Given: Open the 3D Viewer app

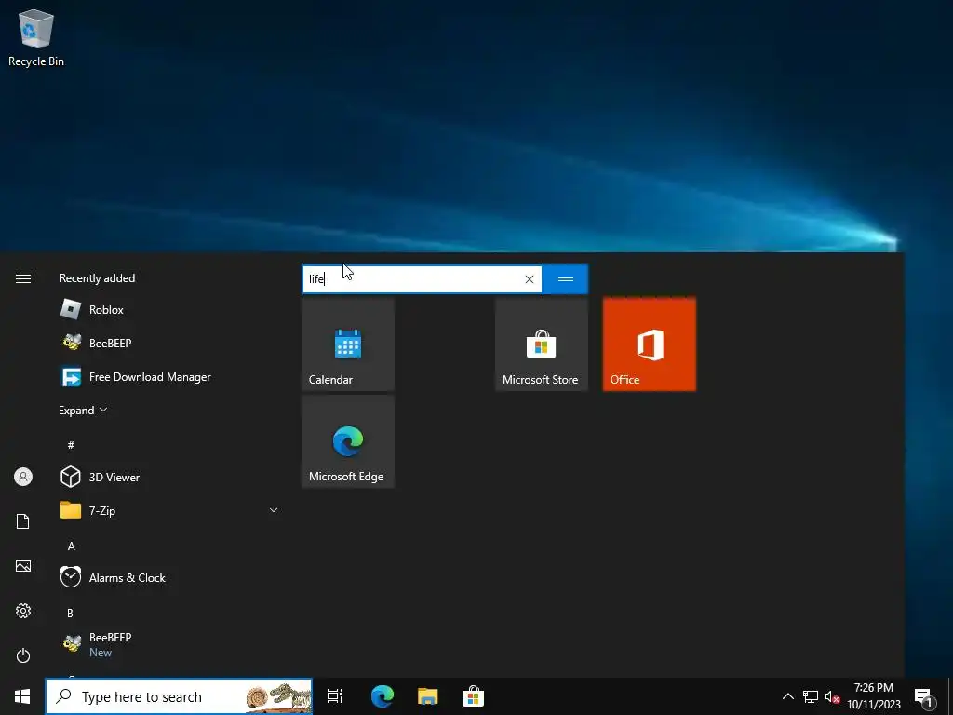Looking at the screenshot, I should [168, 478].
